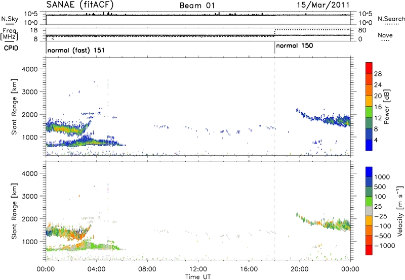Click the blue bottom of the Power color bar
The width and height of the screenshot is (405, 280).
click(x=369, y=145)
